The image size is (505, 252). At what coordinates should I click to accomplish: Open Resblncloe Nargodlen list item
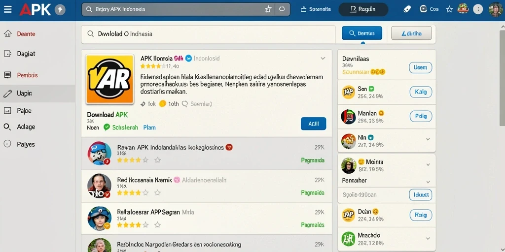tap(207, 243)
